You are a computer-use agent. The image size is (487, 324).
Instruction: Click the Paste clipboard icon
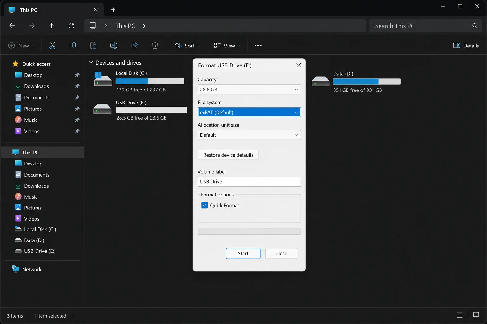point(93,46)
